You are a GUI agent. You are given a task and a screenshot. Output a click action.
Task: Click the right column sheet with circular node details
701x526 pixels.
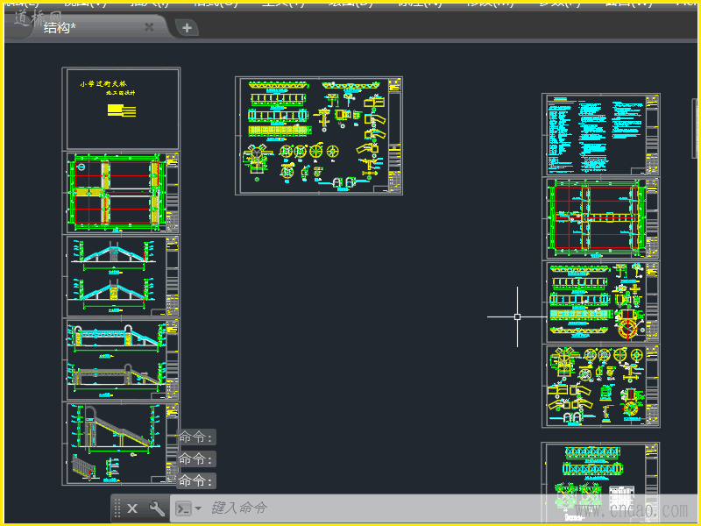coord(600,386)
